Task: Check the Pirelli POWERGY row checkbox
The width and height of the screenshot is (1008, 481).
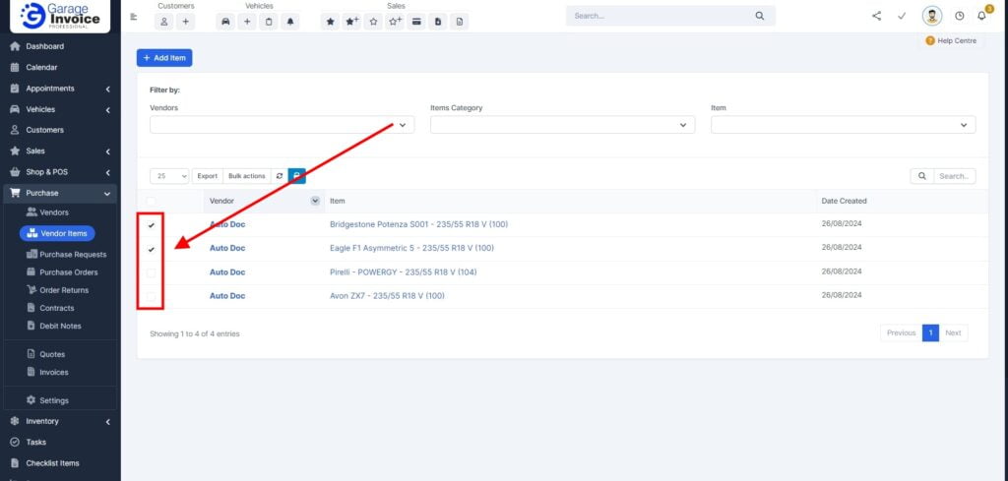Action: click(151, 272)
